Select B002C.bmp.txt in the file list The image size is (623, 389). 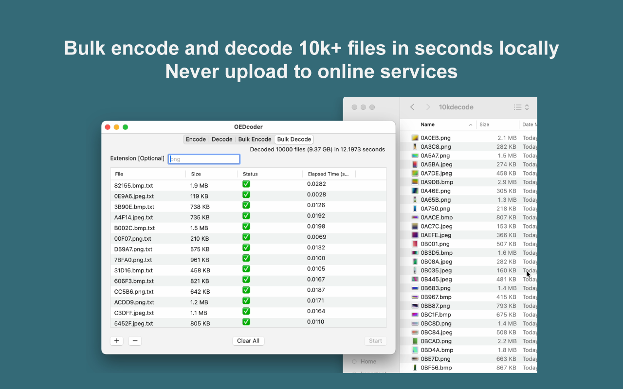(x=249, y=228)
